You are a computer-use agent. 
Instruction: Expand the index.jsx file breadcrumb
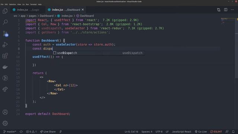click(x=65, y=16)
